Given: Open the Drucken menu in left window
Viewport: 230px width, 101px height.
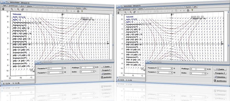Looking at the screenshot, I should [79, 8].
